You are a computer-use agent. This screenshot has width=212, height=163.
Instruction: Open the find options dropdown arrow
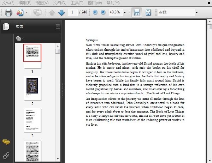coord(196,13)
